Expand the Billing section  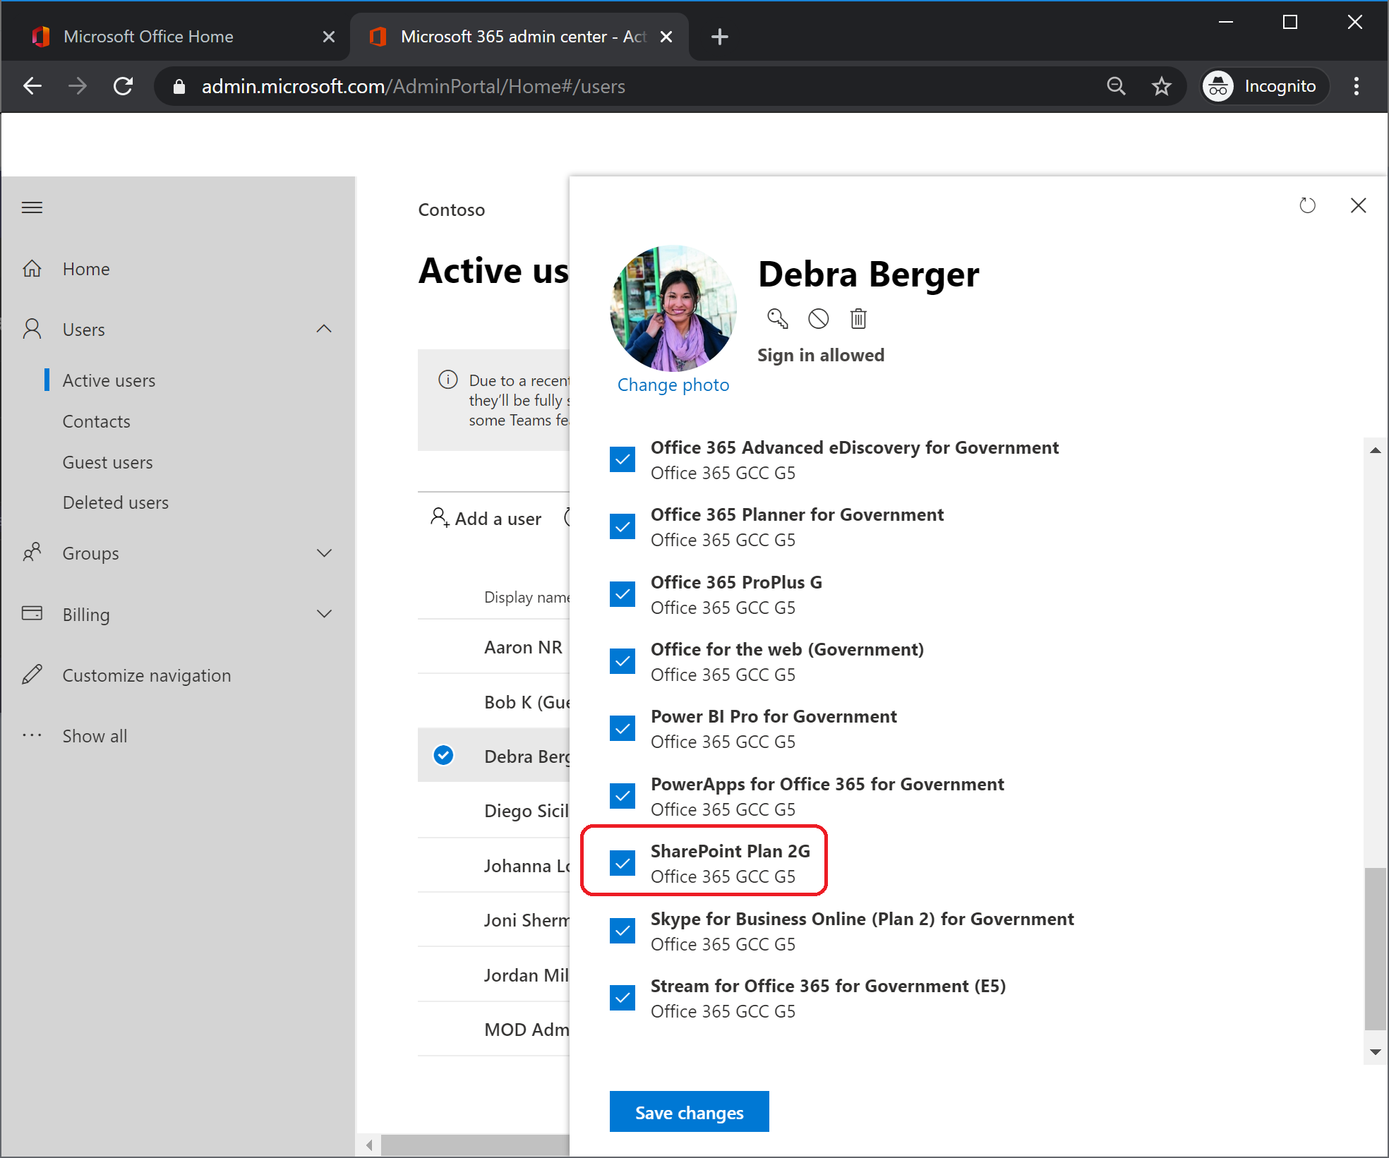[323, 613]
